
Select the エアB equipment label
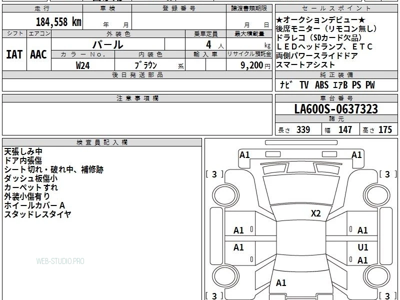click(x=340, y=84)
